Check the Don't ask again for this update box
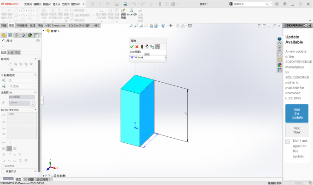The width and height of the screenshot is (313, 185). pyautogui.click(x=288, y=141)
